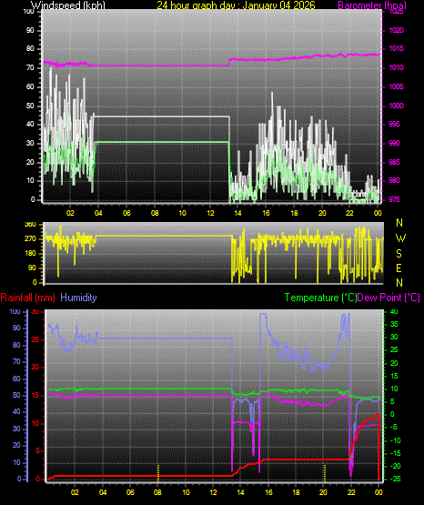Screen dimensions: 424x505
Task: Click hour '04' under the rainfall/humidity graph
Action: click(x=103, y=493)
